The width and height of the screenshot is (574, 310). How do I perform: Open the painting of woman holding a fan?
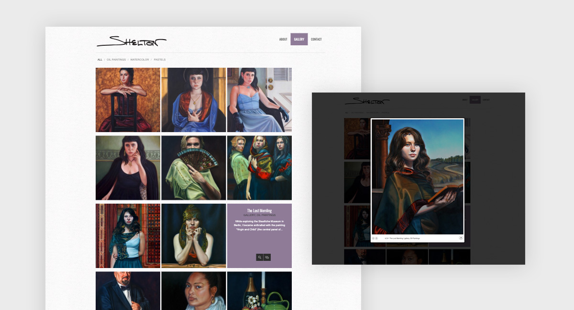(194, 168)
